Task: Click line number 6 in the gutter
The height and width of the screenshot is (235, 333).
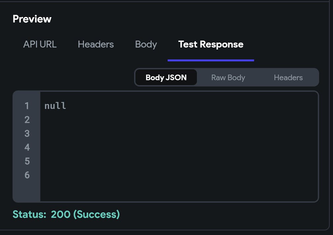Action: 27,175
